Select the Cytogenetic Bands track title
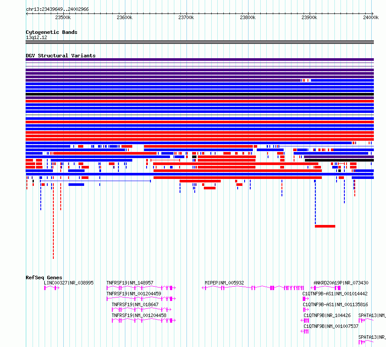 [52, 32]
